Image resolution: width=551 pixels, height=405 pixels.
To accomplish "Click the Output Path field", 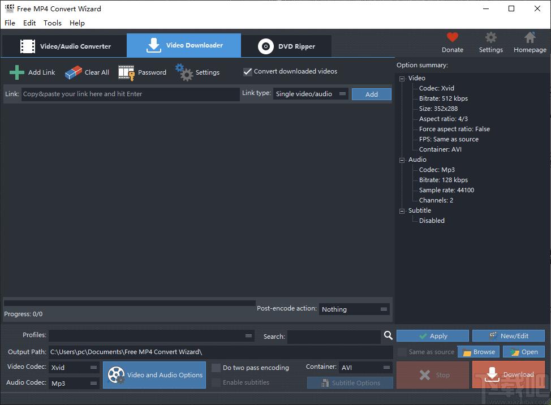I will [221, 352].
